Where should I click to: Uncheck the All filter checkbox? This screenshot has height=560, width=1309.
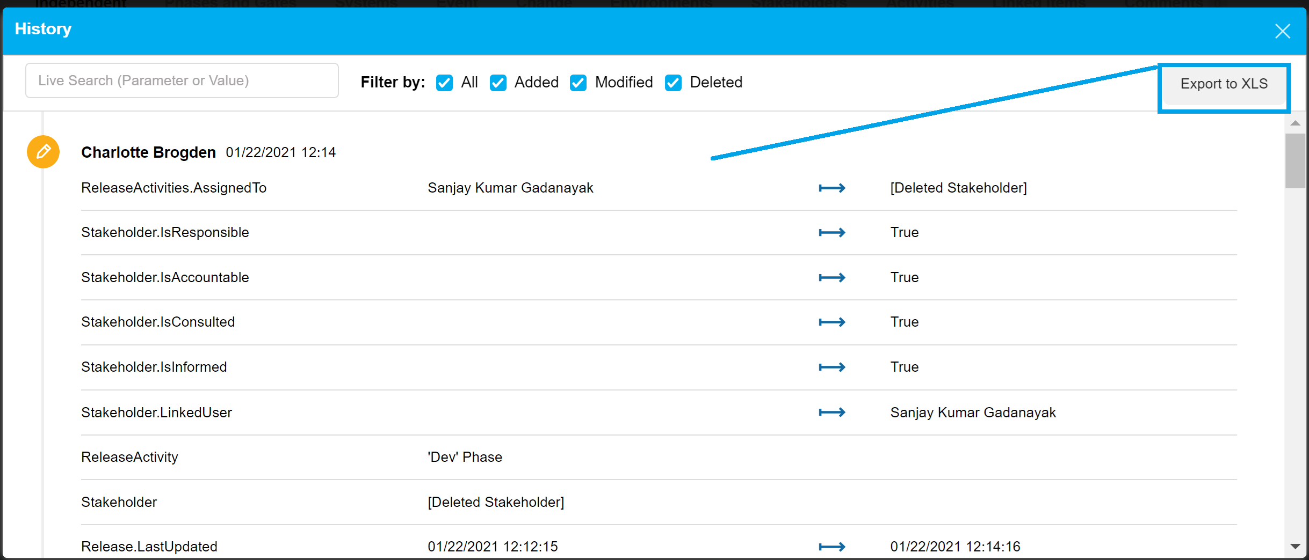click(x=444, y=83)
